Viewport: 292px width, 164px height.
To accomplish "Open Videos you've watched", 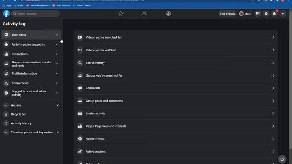I will [x=176, y=50].
